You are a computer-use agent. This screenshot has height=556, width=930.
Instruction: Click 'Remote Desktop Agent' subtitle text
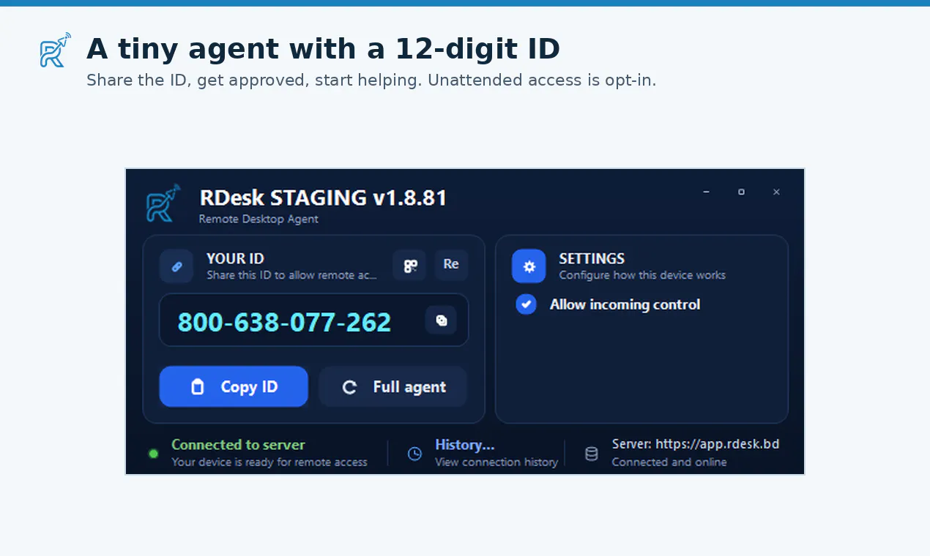coord(258,219)
